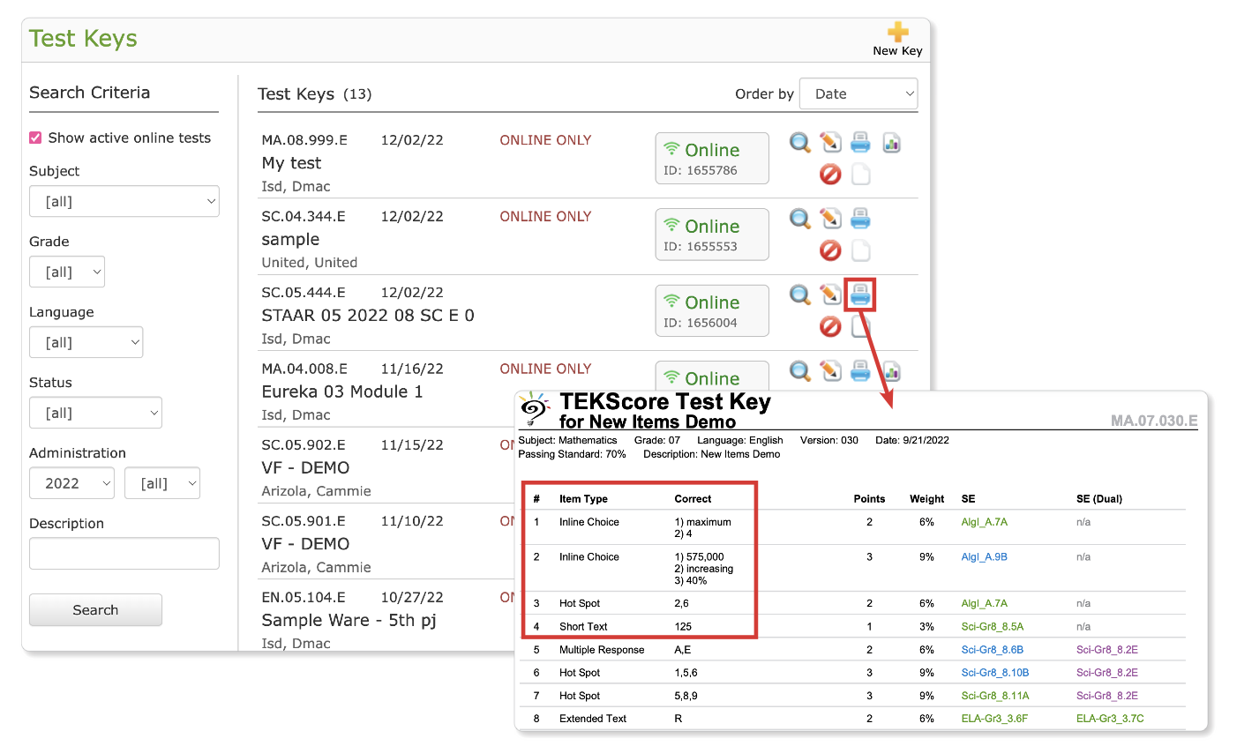Screen dimensions: 1237x746
Task: Open chart report for Eureka 03 Module 1
Action: click(891, 370)
